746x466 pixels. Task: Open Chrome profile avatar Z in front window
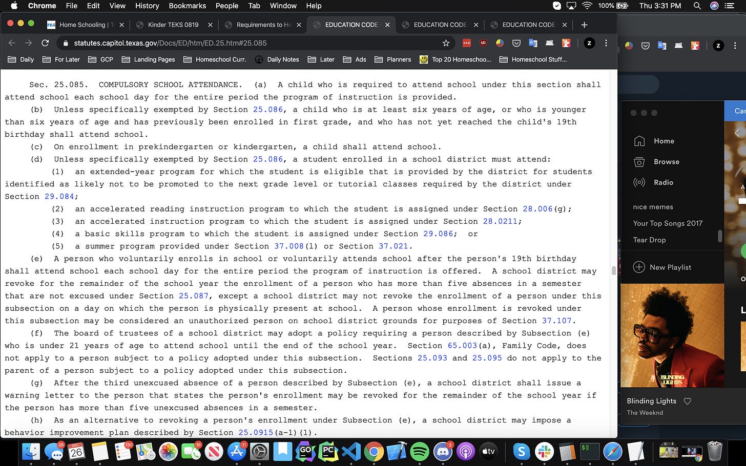pyautogui.click(x=589, y=43)
